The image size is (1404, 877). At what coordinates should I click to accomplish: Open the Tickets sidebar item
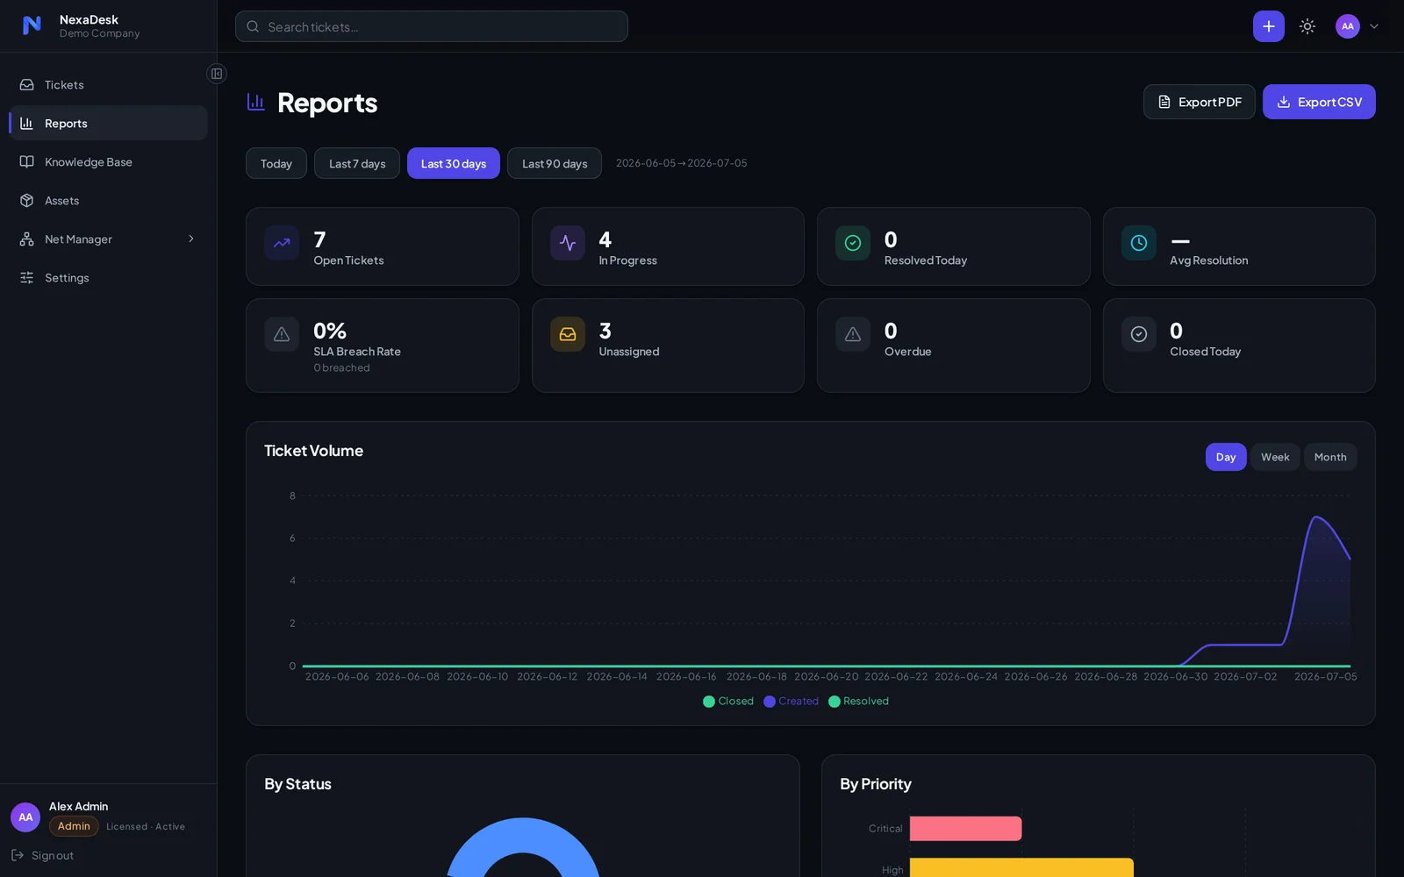pos(108,85)
